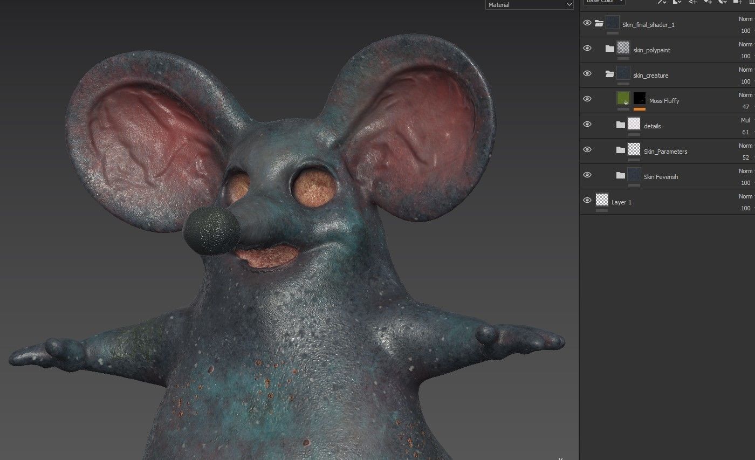Hide the skin_creature folder via eye icon
The width and height of the screenshot is (755, 460).
587,74
